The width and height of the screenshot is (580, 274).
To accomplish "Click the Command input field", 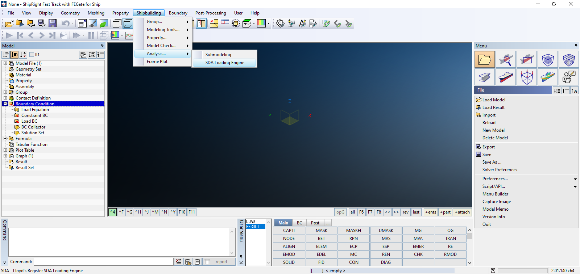I will pos(104,262).
